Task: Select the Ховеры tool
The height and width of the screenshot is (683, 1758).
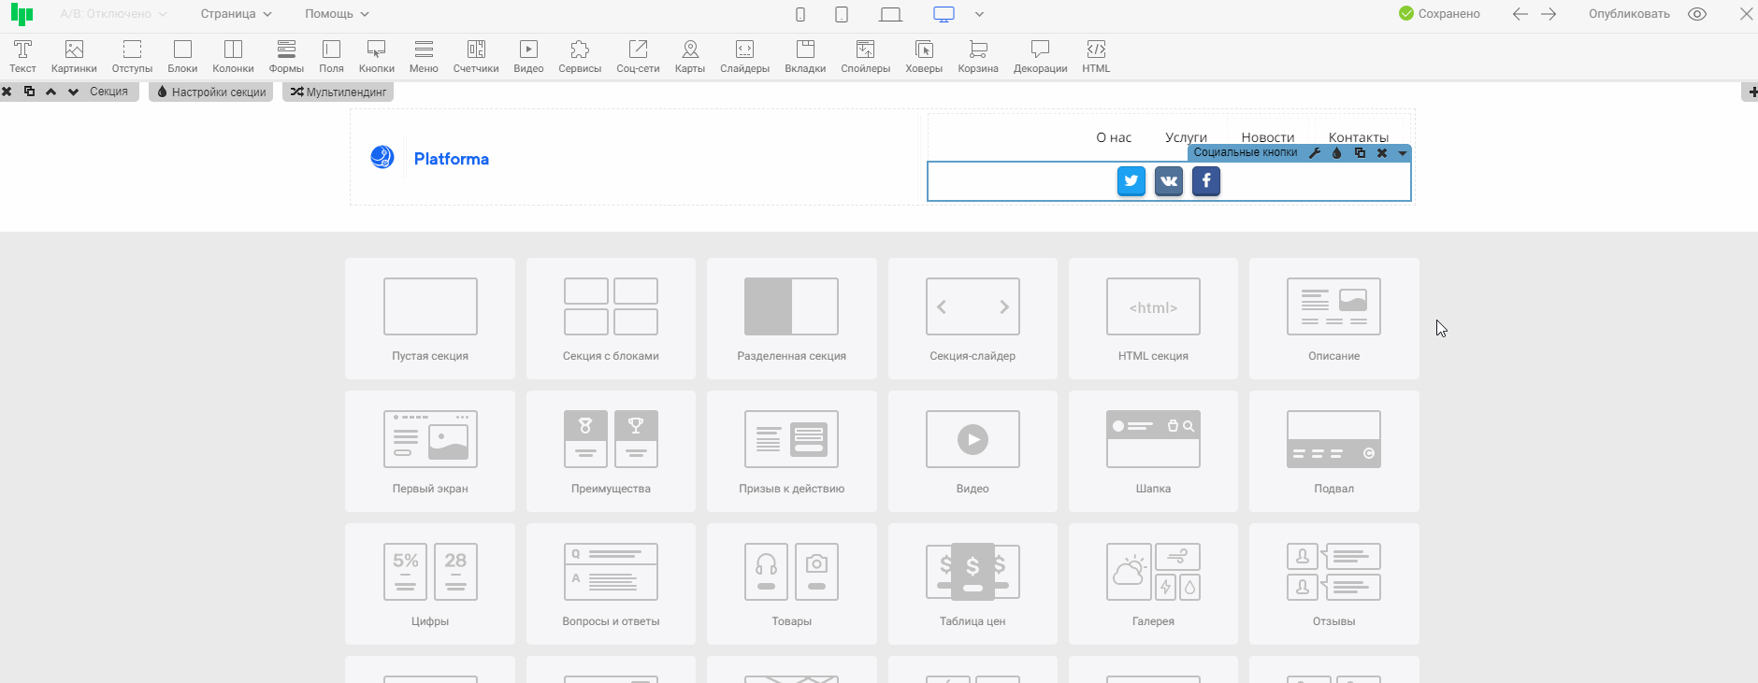Action: pos(924,56)
